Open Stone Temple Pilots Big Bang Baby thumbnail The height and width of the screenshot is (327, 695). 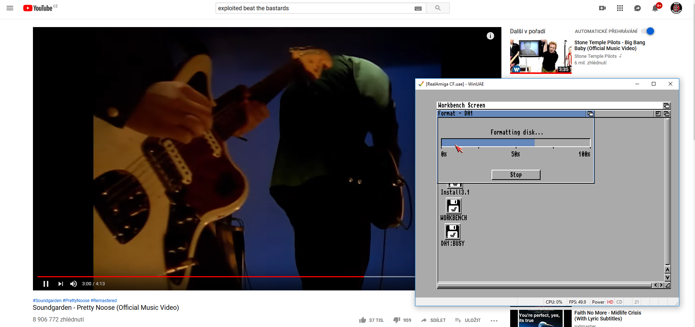click(x=540, y=56)
